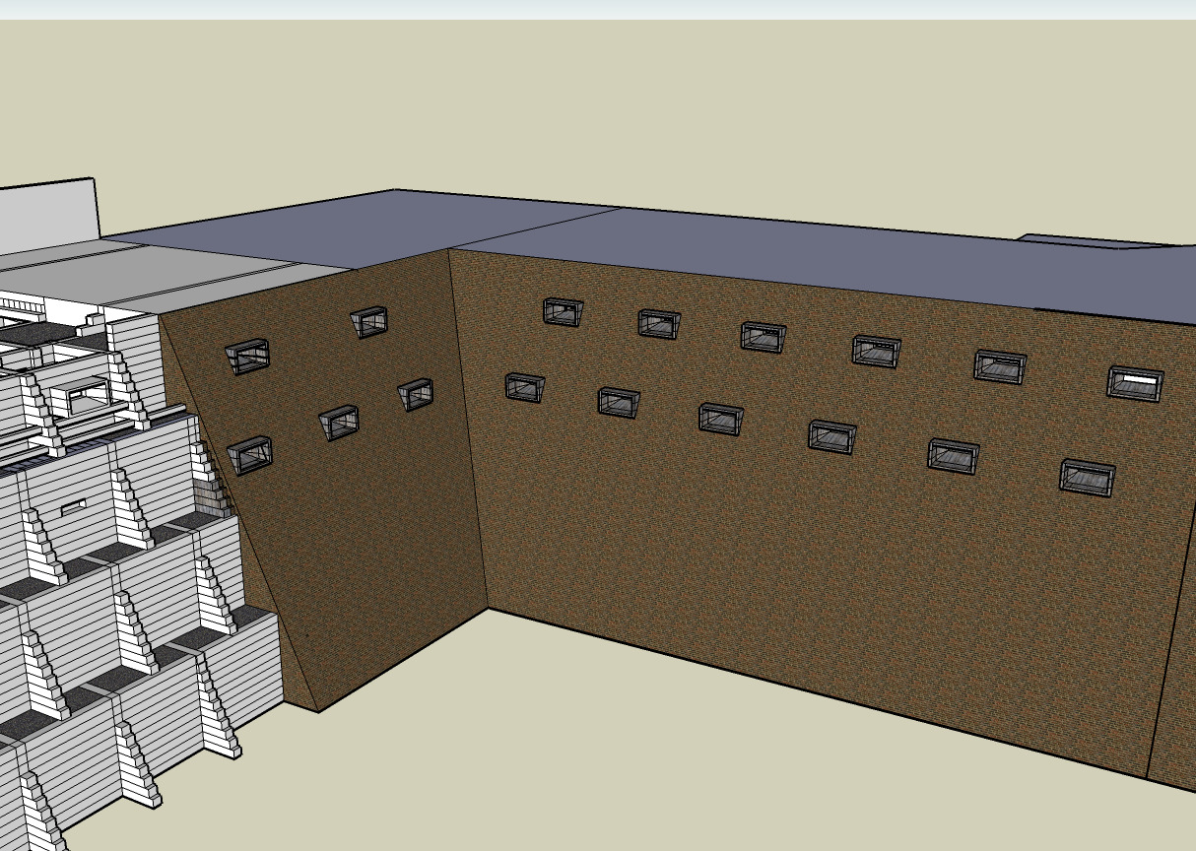Select the rightmost bottom-row window on the long wall
The image size is (1196, 851).
tap(1088, 478)
